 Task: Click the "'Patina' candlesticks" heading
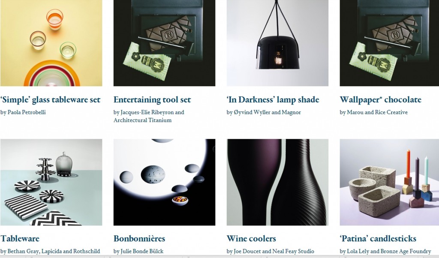[378, 239]
